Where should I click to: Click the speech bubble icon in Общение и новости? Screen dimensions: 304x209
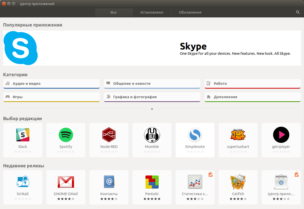[x=108, y=83]
